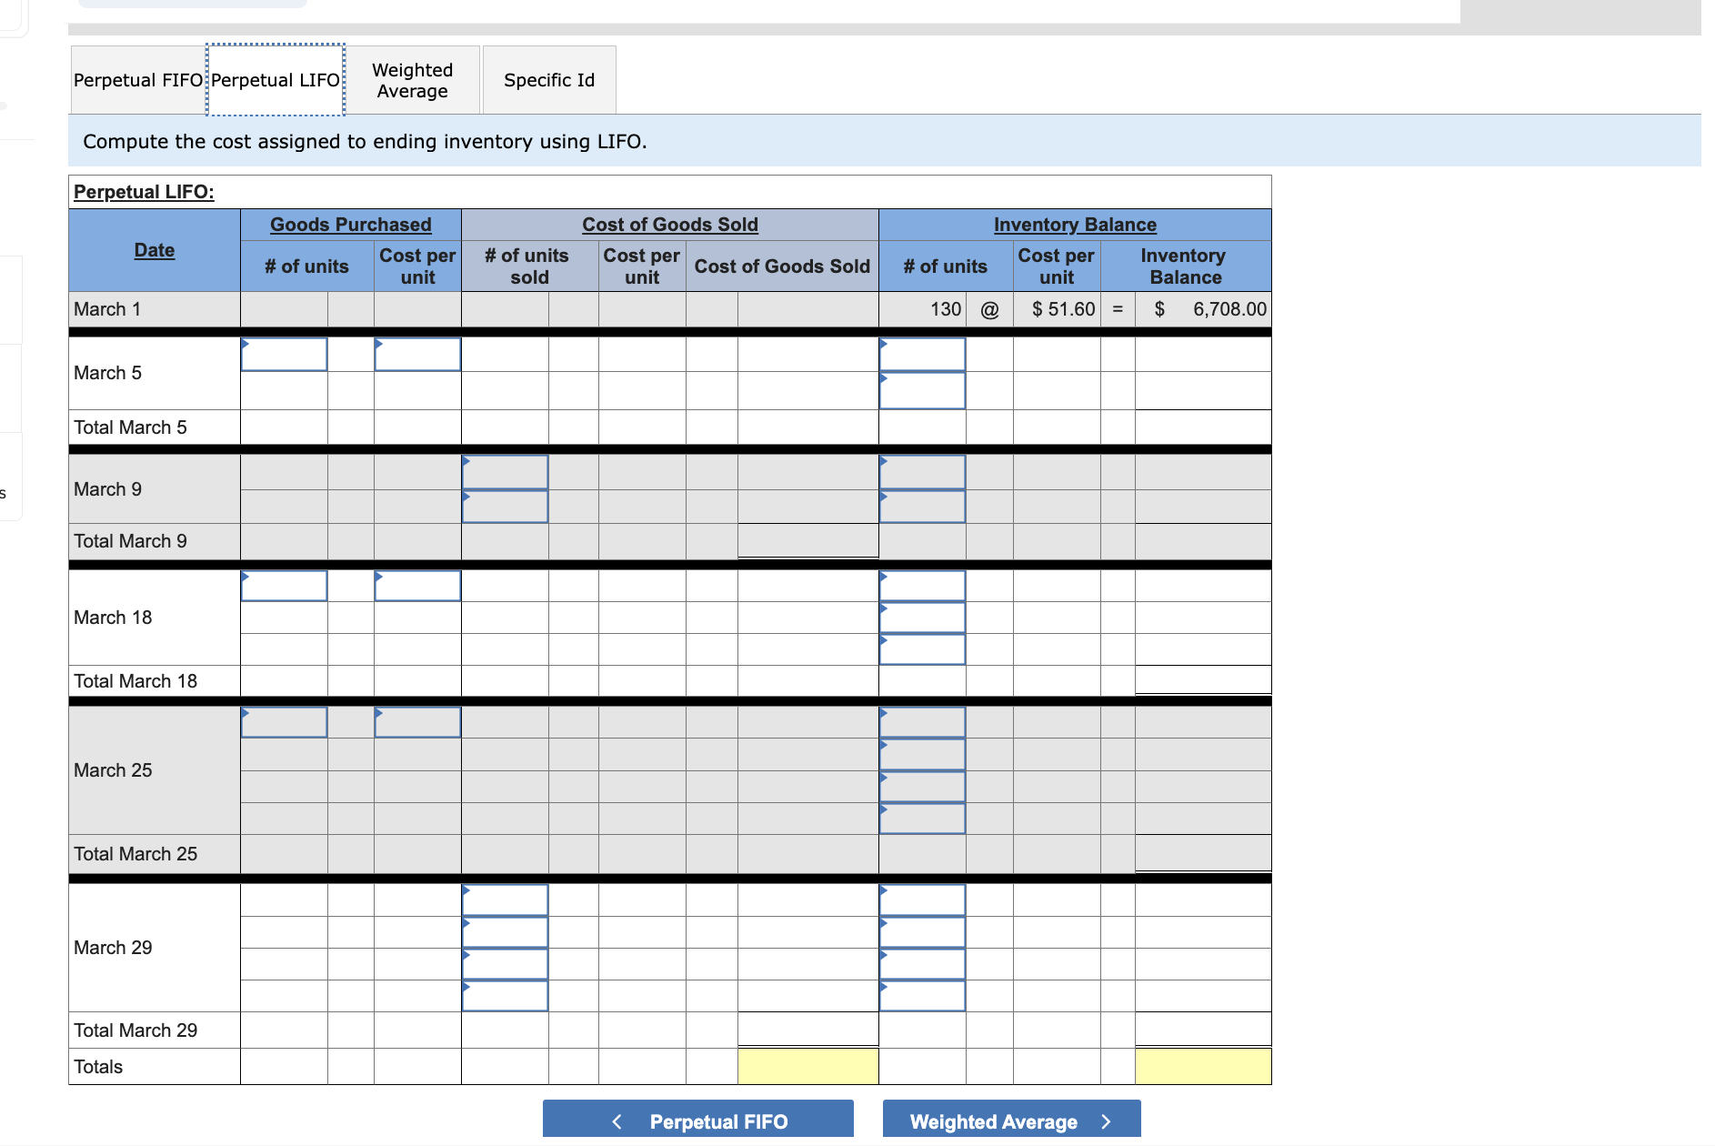Image resolution: width=1715 pixels, height=1146 pixels.
Task: Click the Inventory Balance group header
Action: click(x=1075, y=225)
